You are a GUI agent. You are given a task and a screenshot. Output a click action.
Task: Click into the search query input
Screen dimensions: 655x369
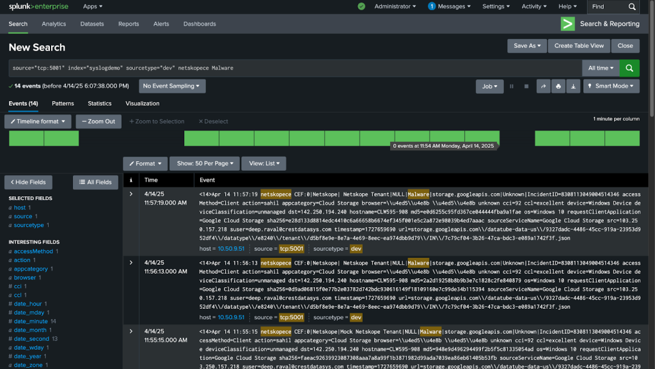pyautogui.click(x=295, y=68)
